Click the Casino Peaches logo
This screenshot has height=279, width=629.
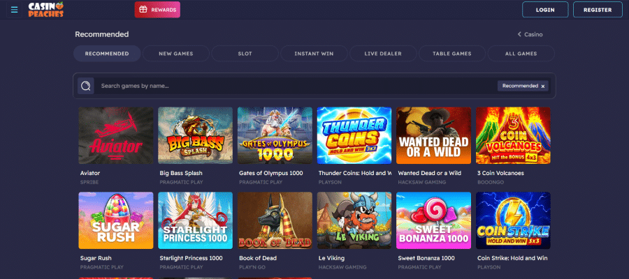46,10
